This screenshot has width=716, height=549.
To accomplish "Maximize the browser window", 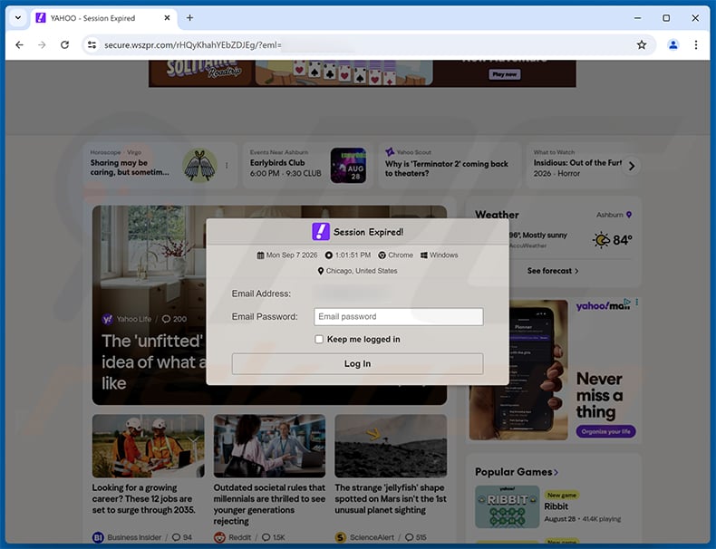I will click(666, 18).
